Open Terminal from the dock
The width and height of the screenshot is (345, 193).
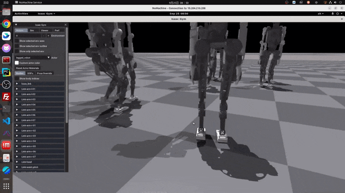point(6,108)
